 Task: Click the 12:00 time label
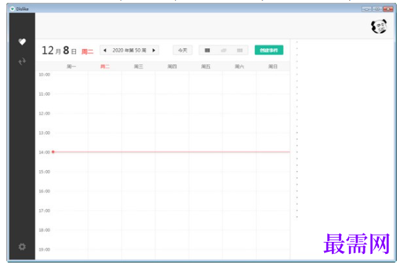(x=44, y=113)
